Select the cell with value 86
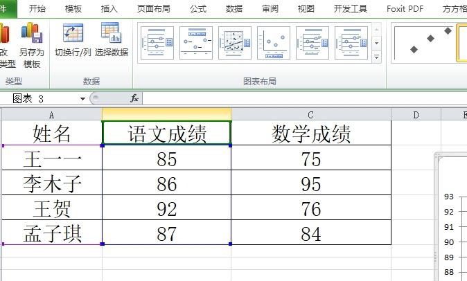The width and height of the screenshot is (467, 281). pos(166,183)
